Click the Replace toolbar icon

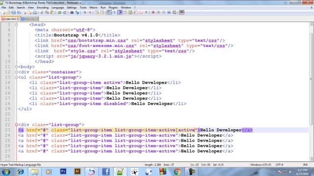pyautogui.click(x=78, y=13)
